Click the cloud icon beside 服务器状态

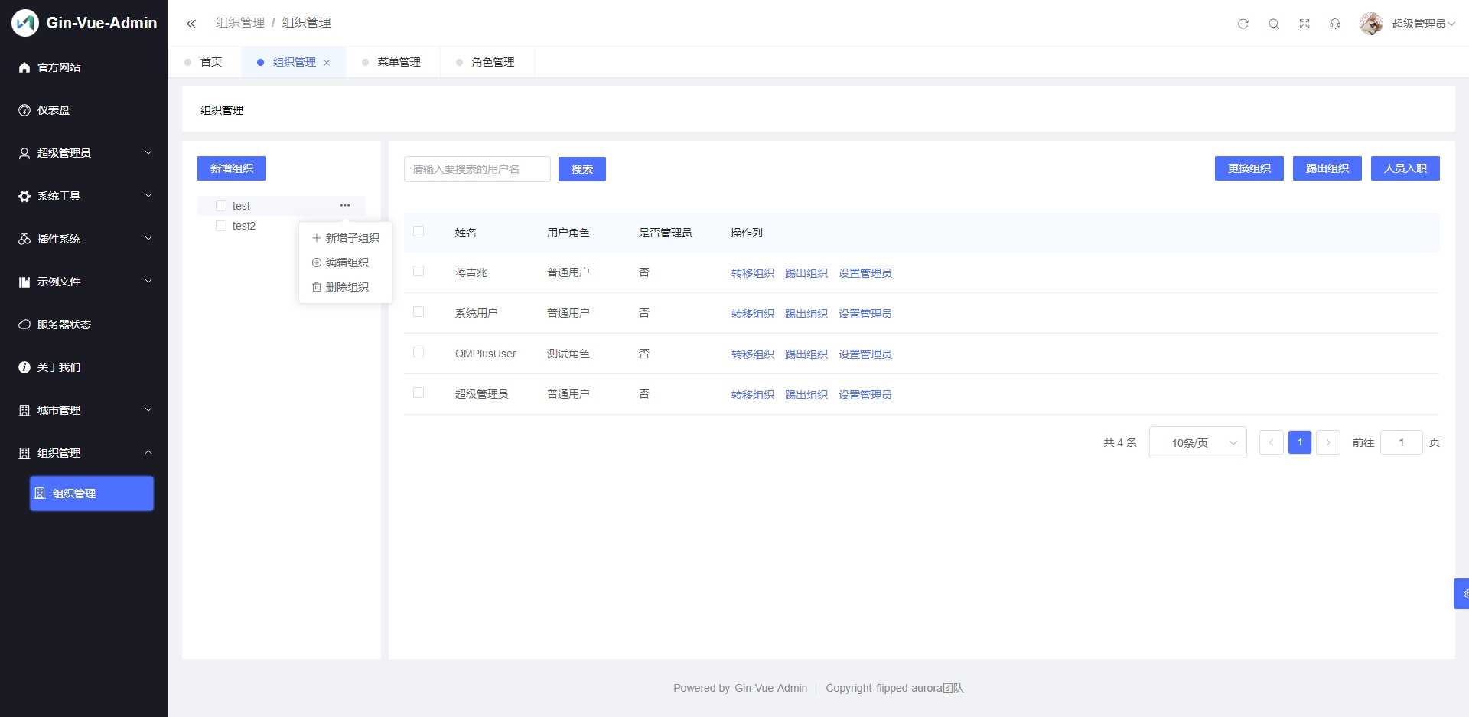tap(24, 324)
